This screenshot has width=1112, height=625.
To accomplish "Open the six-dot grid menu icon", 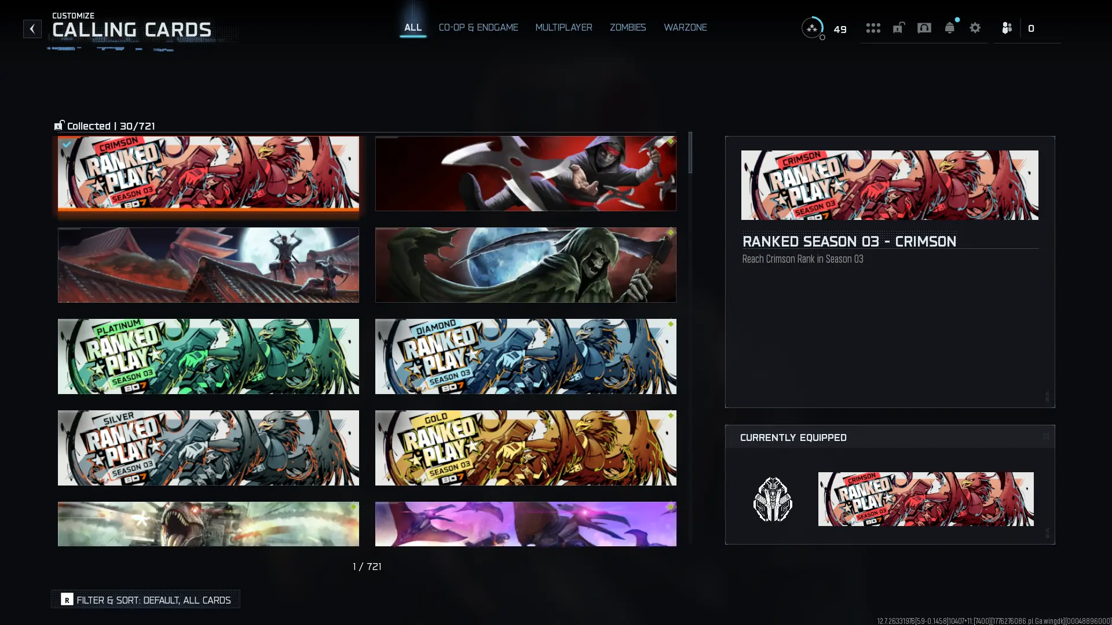I will (873, 28).
